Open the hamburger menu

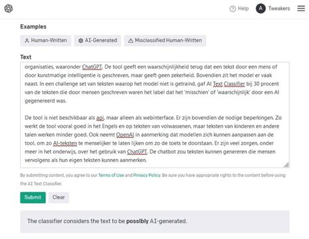(x=301, y=8)
